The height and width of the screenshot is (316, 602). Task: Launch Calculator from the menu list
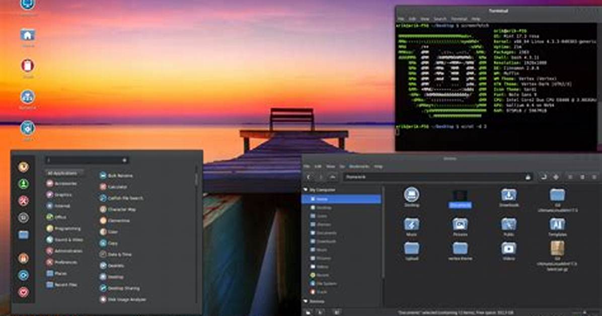113,187
